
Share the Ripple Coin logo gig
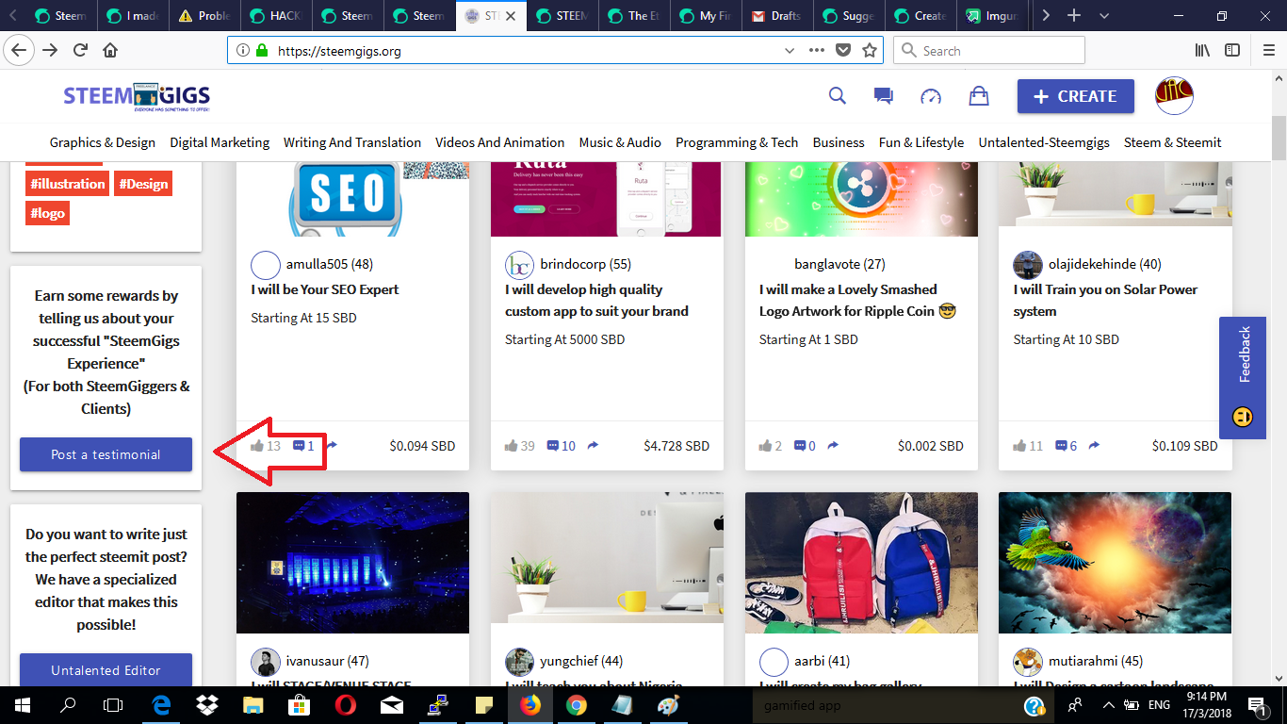click(x=833, y=446)
